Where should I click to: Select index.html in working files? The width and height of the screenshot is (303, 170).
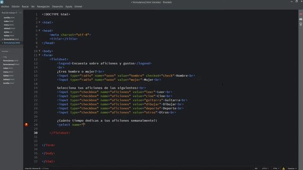9,21
